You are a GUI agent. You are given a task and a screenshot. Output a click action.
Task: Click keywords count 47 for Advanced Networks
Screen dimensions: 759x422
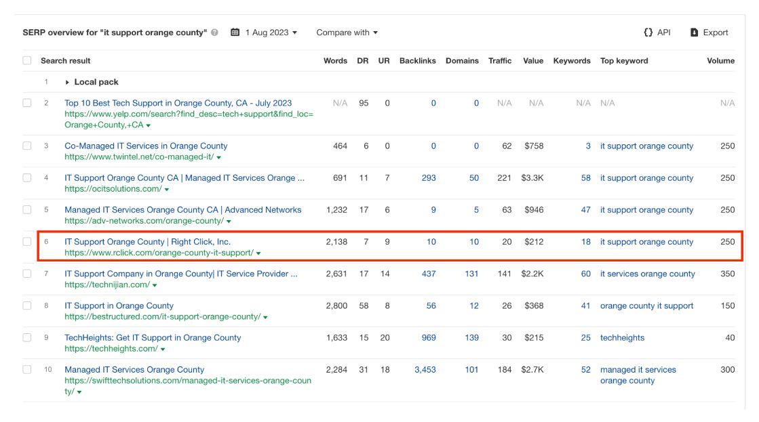(x=586, y=210)
